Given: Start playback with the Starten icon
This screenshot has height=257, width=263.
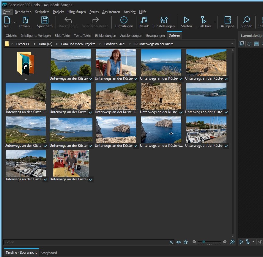Looking at the screenshot, I should point(186,20).
